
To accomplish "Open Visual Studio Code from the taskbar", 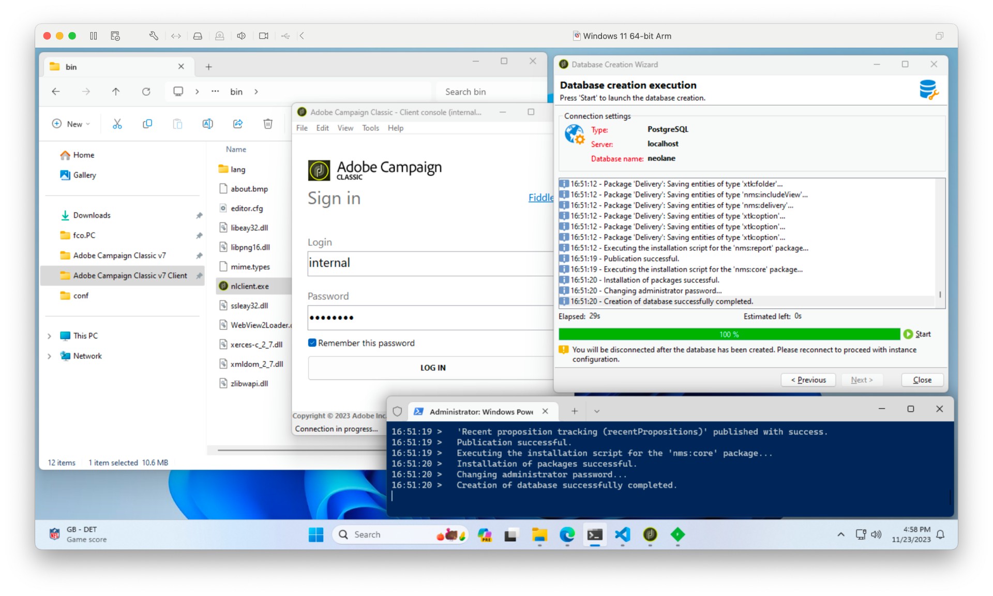I will click(x=623, y=535).
